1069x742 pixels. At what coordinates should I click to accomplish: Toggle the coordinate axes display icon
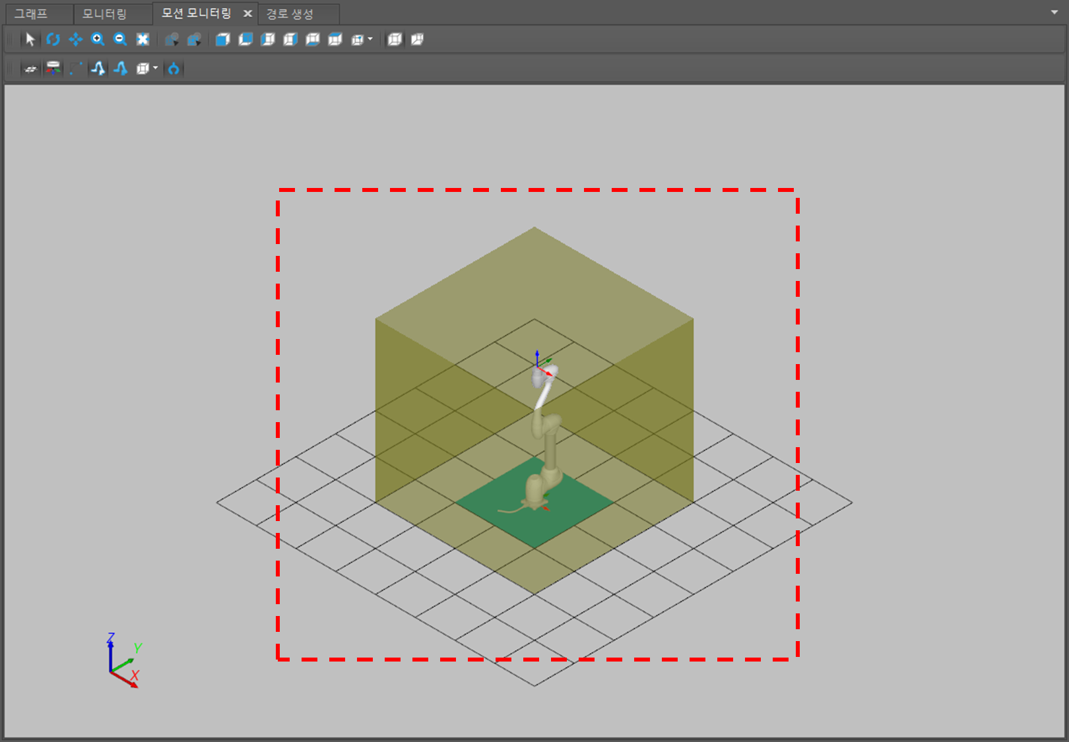53,69
